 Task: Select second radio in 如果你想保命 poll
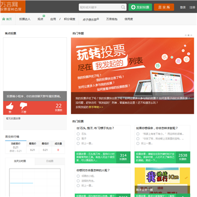[x=138, y=138]
